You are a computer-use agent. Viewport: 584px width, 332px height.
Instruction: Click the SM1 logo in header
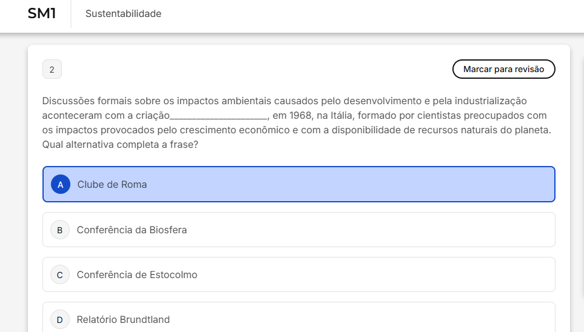(x=42, y=14)
